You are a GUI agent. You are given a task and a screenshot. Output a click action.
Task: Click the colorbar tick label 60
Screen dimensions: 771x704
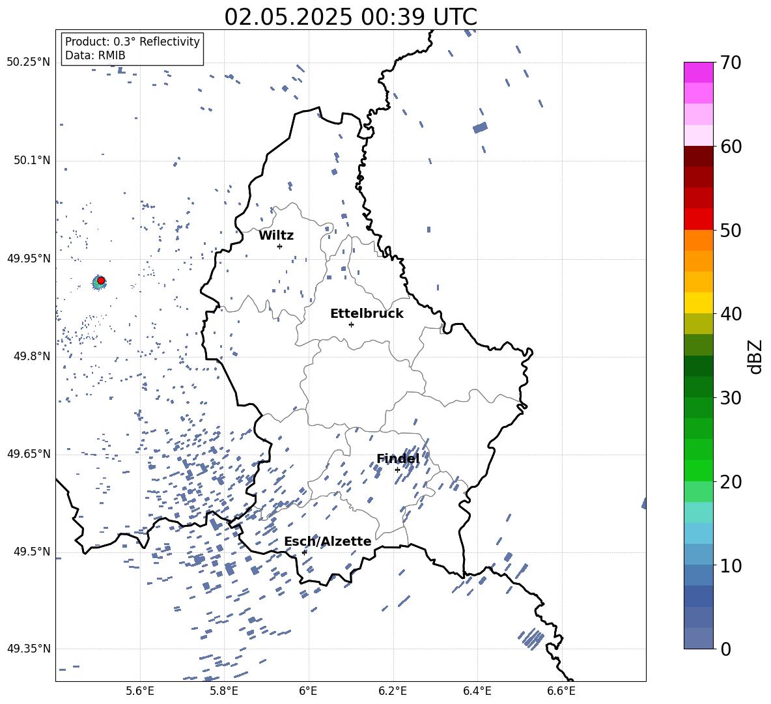(731, 147)
